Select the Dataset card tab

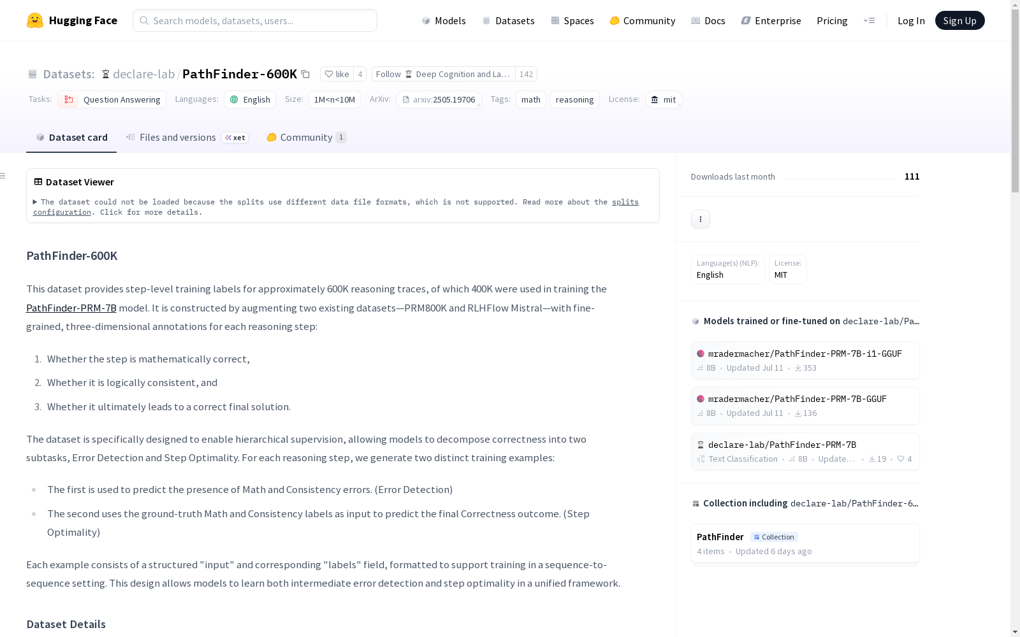coord(71,137)
